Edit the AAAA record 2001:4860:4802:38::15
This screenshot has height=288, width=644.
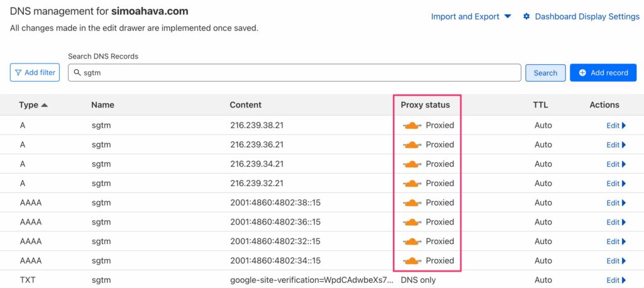(616, 203)
